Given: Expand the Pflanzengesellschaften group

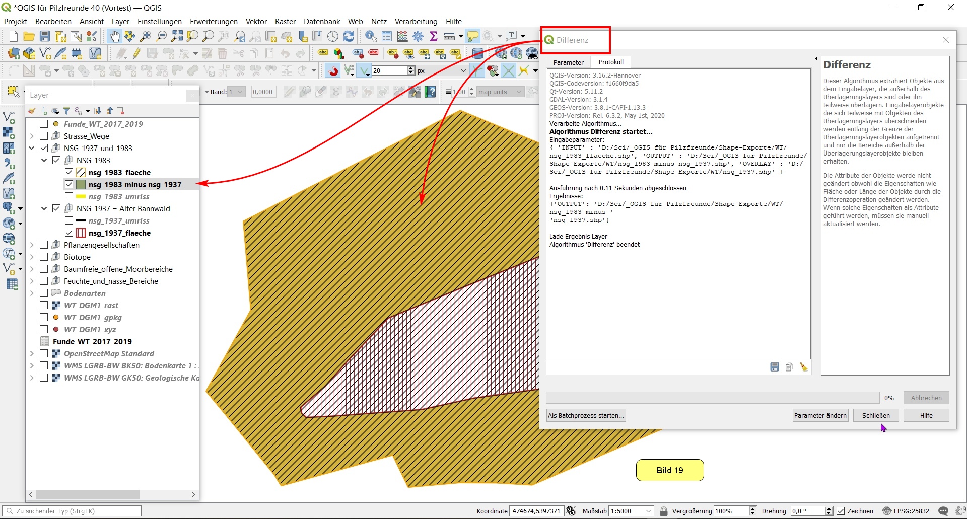Looking at the screenshot, I should click(32, 245).
